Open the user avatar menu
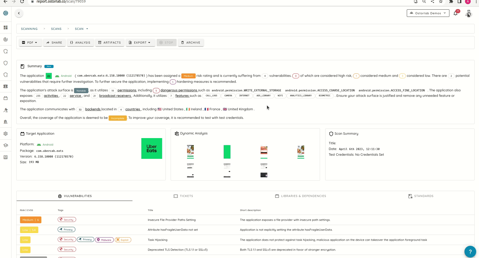Screen dimensions: 479x258 pyautogui.click(x=469, y=13)
